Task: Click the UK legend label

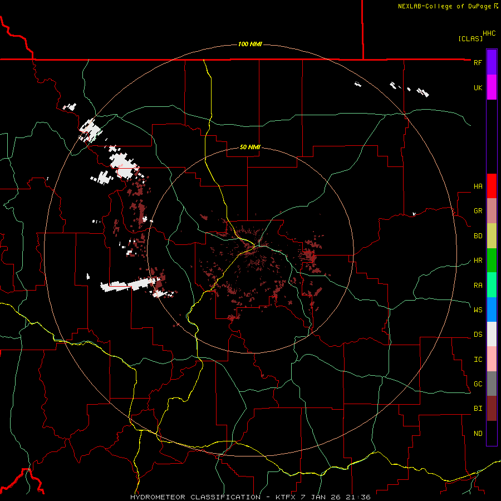Action: [x=478, y=87]
